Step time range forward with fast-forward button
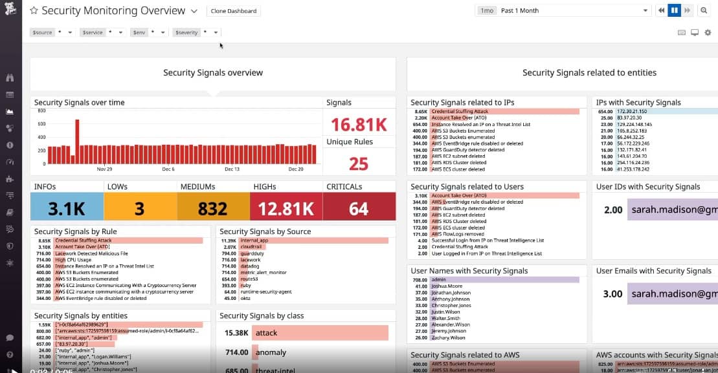Viewport: 718px width, 373px height. pyautogui.click(x=687, y=10)
